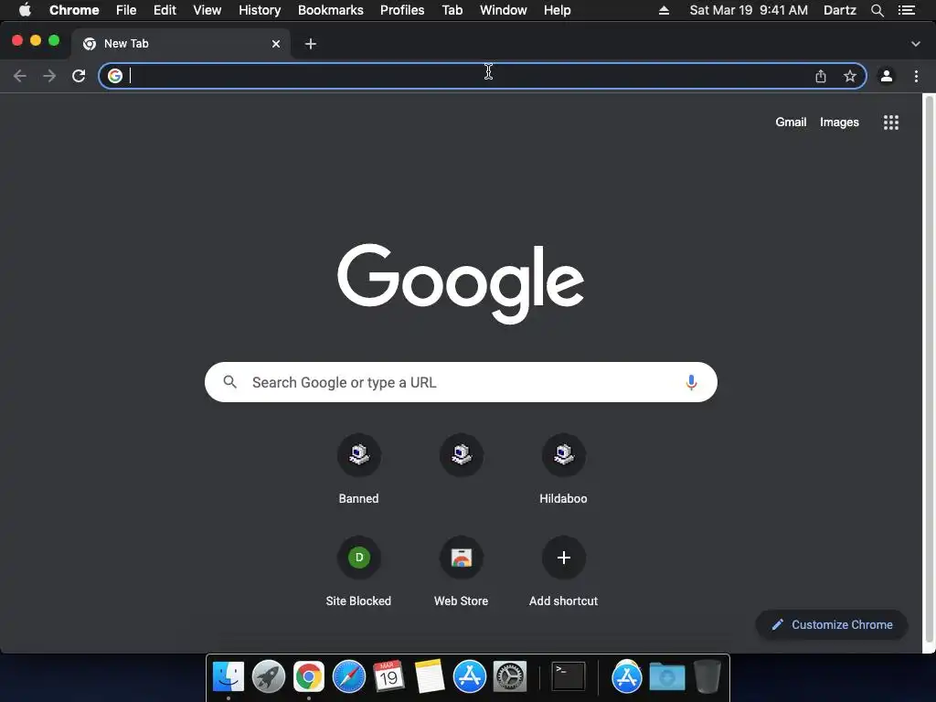Open the Trash in the dock
The width and height of the screenshot is (936, 702).
(x=707, y=676)
